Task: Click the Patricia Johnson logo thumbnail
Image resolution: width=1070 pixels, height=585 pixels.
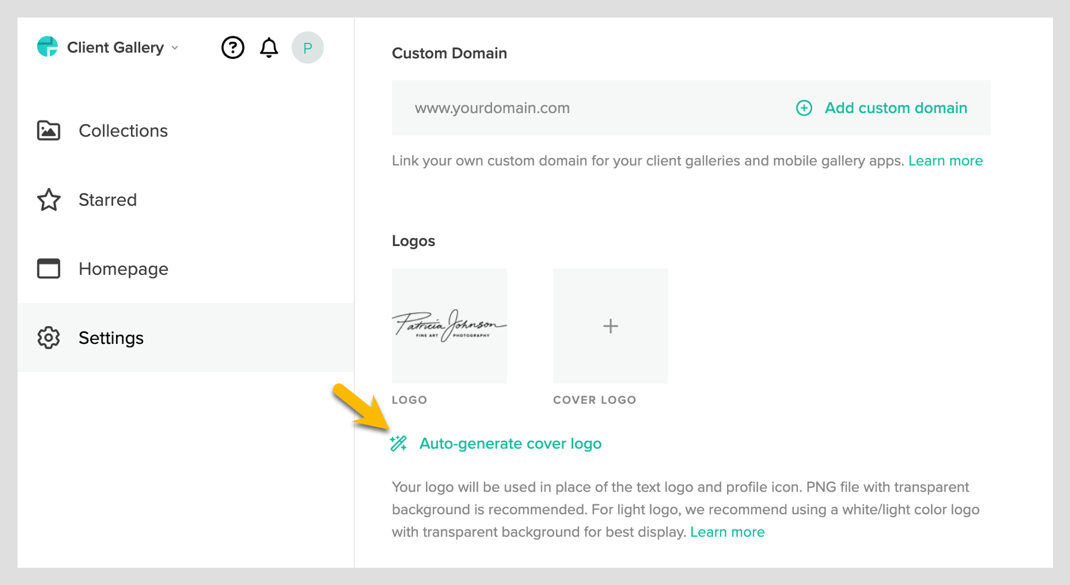Action: [x=449, y=326]
